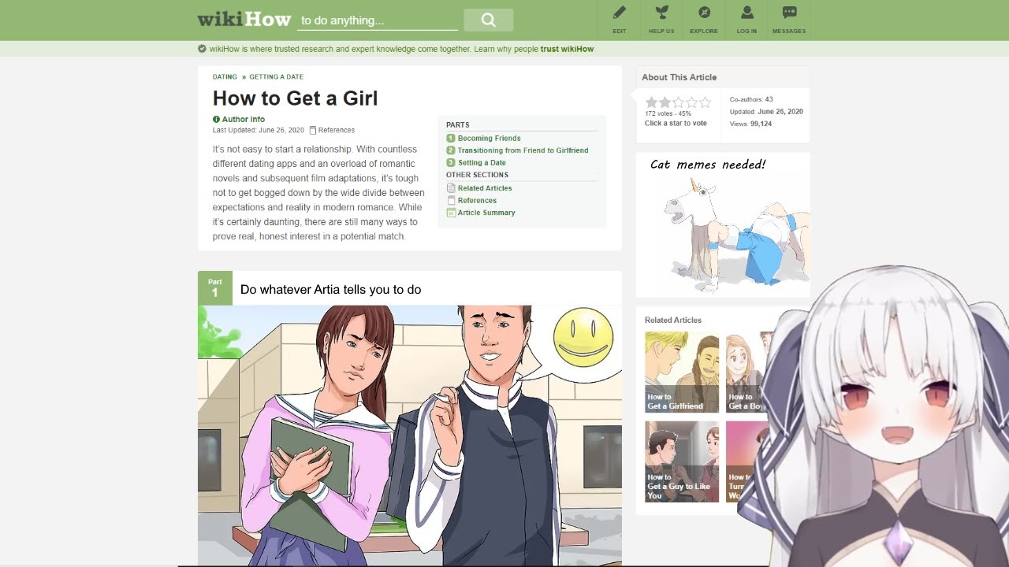Viewport: 1009px width, 567px height.
Task: Click the 'About This Article' header
Action: (679, 77)
